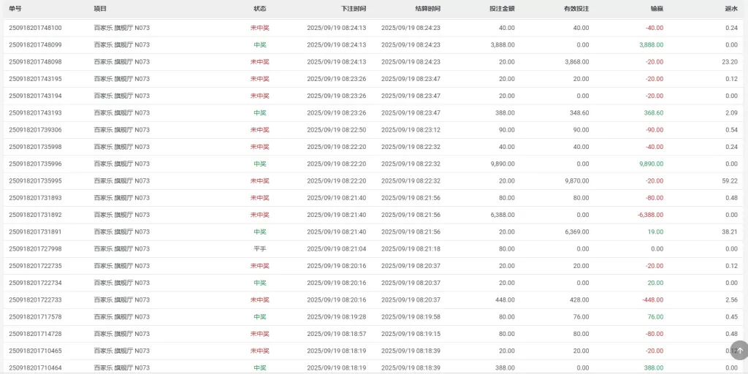Open order number 250918201748100
The height and width of the screenshot is (374, 748).
[x=35, y=28]
